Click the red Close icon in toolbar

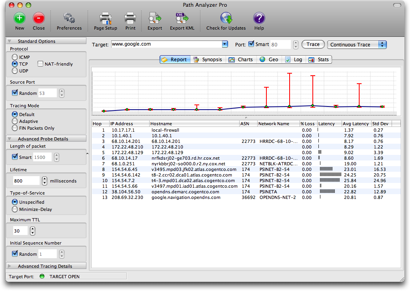coord(38,18)
